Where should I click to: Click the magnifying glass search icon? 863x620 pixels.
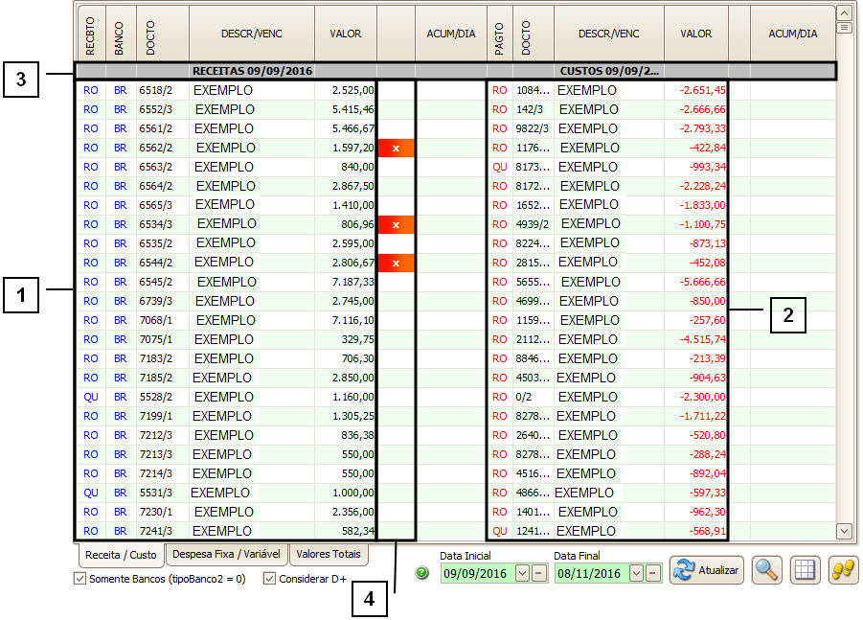click(767, 569)
